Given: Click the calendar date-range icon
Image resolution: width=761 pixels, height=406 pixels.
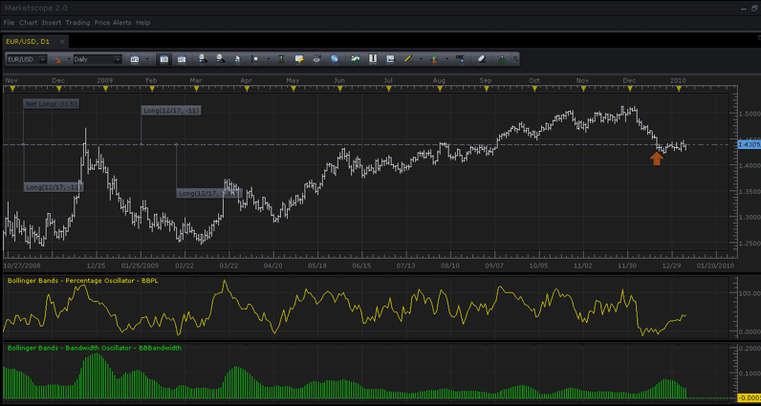Looking at the screenshot, I should [135, 59].
